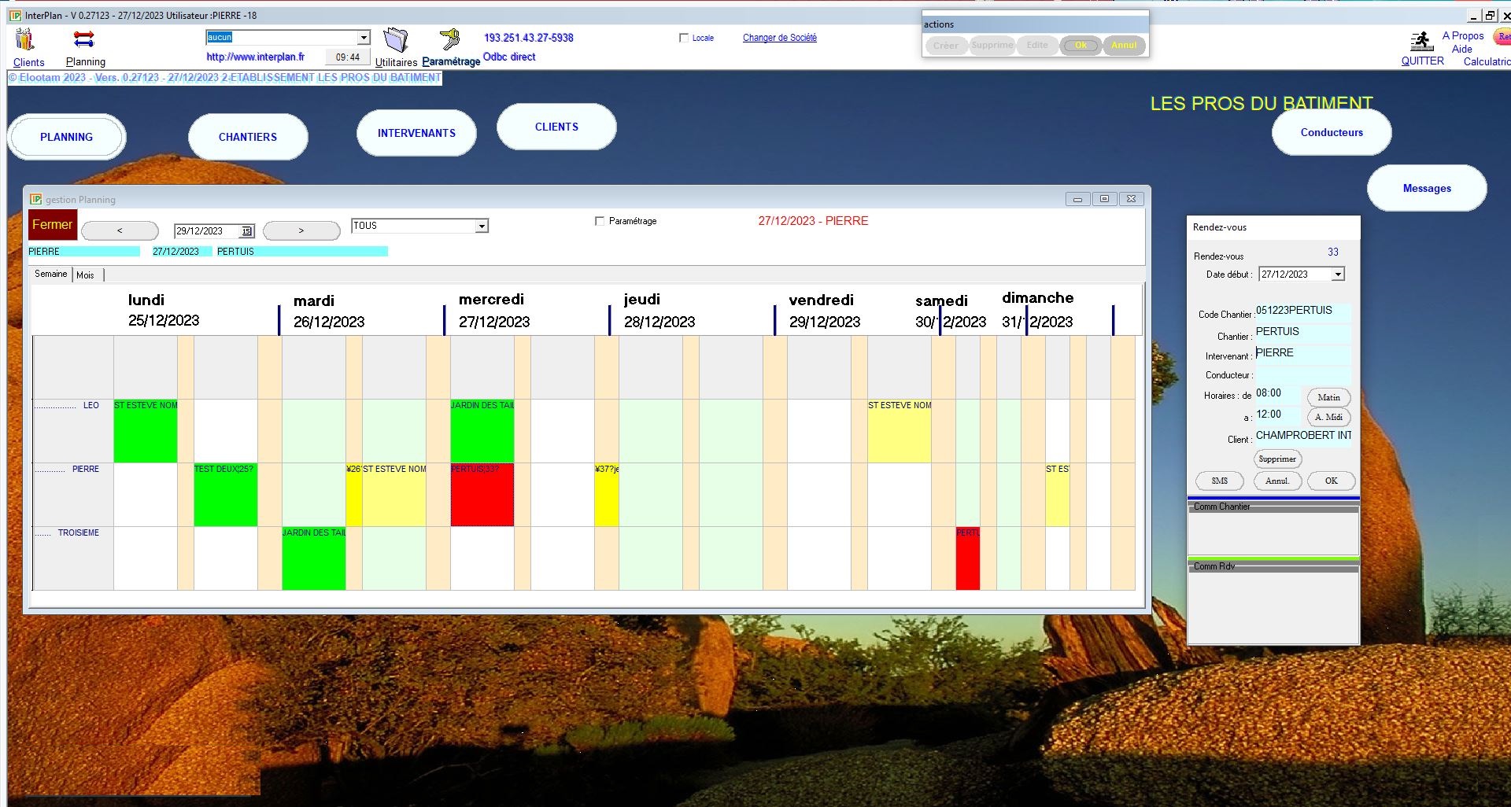Open the CHANTIERS section
Image resolution: width=1511 pixels, height=807 pixels.
[x=248, y=137]
